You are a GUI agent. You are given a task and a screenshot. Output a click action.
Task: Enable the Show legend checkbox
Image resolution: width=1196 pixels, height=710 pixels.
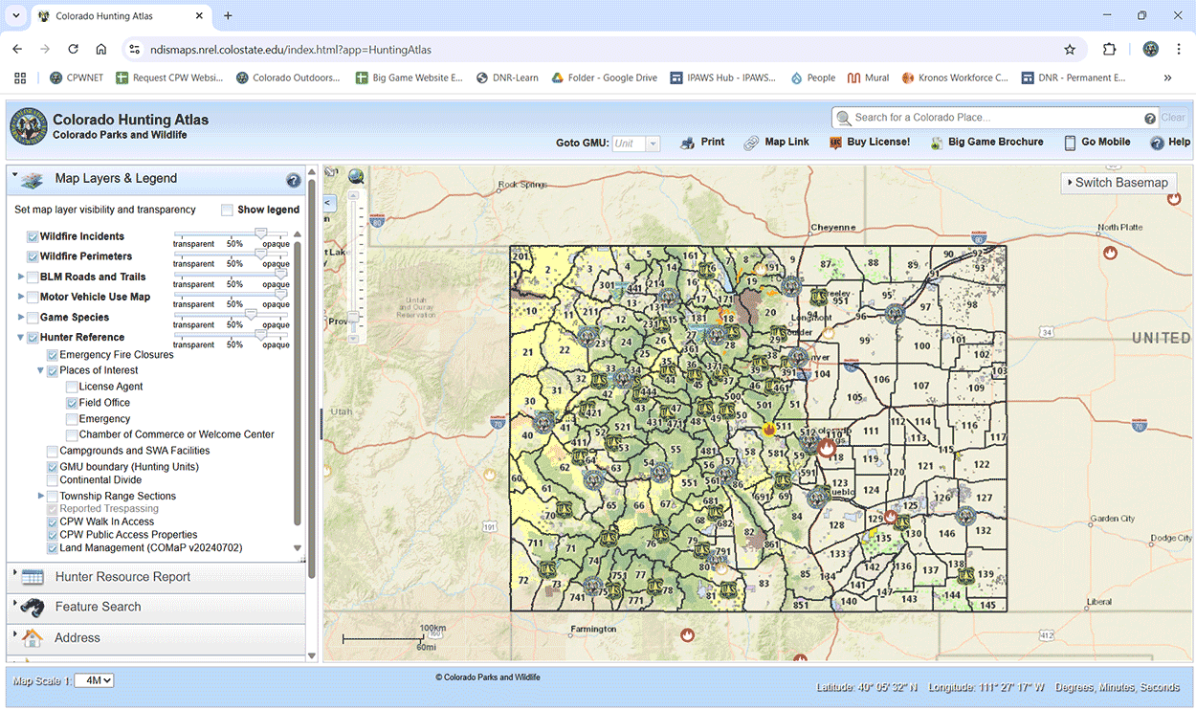227,210
